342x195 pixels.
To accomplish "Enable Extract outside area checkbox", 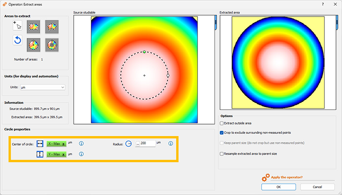I will tap(222, 123).
